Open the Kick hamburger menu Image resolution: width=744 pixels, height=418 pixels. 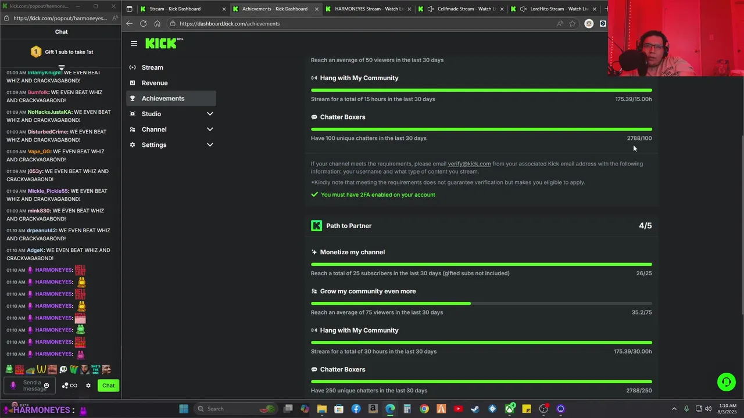click(x=134, y=44)
